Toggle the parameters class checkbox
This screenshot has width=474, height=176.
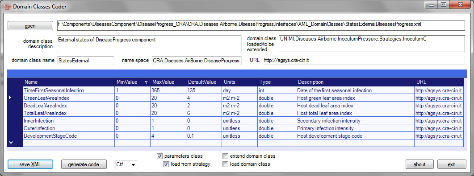pos(159,156)
